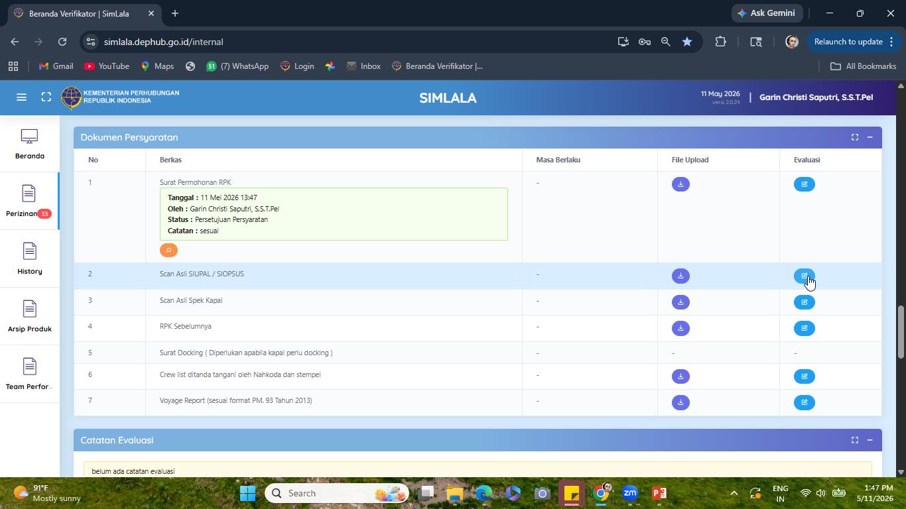Evaluate the Voyage Report document
Viewport: 906px width, 509px height.
[x=804, y=402]
